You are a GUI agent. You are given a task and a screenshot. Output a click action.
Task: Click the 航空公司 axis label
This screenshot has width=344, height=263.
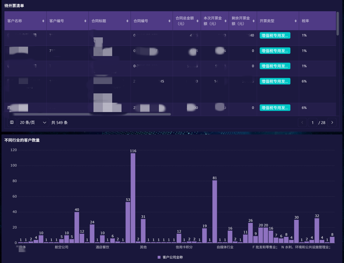pos(62,247)
